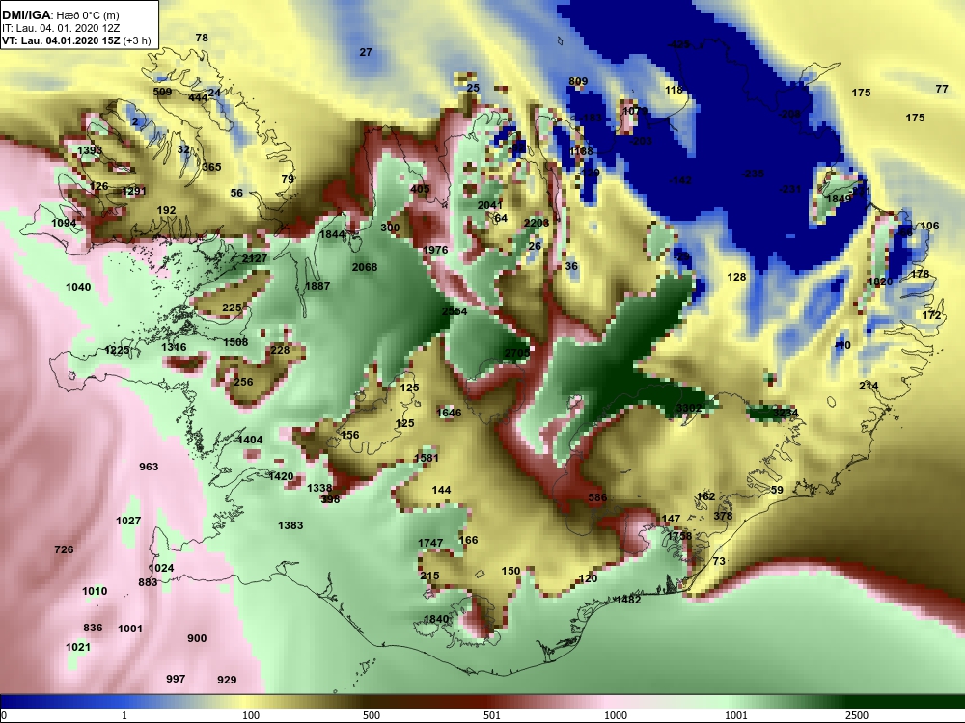Click the map value '1758'
Viewport: 965px width, 723px height.
(x=679, y=535)
